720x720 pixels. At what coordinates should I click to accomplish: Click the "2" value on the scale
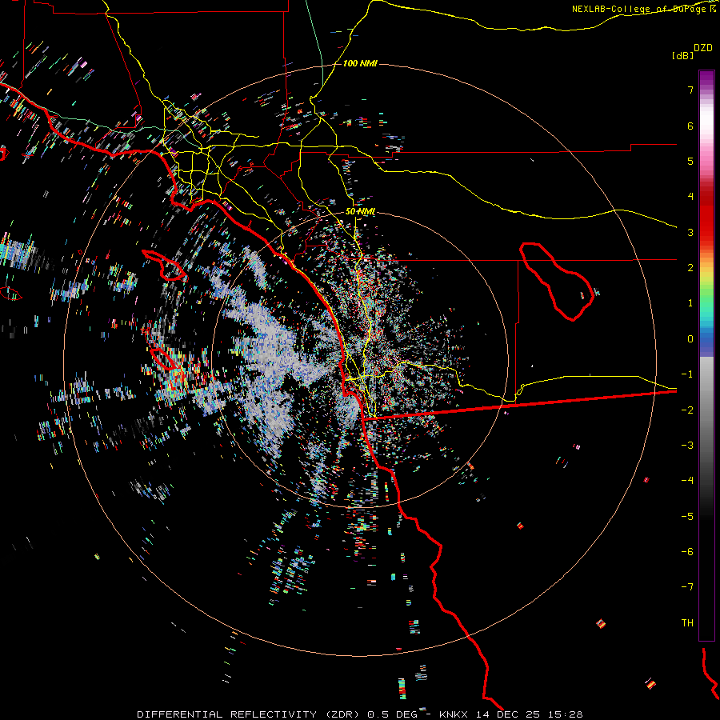[690, 268]
